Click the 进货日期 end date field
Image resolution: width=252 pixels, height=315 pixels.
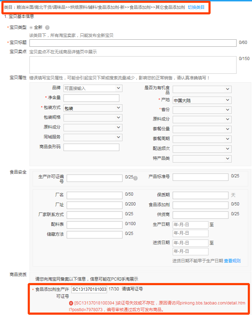(190, 252)
